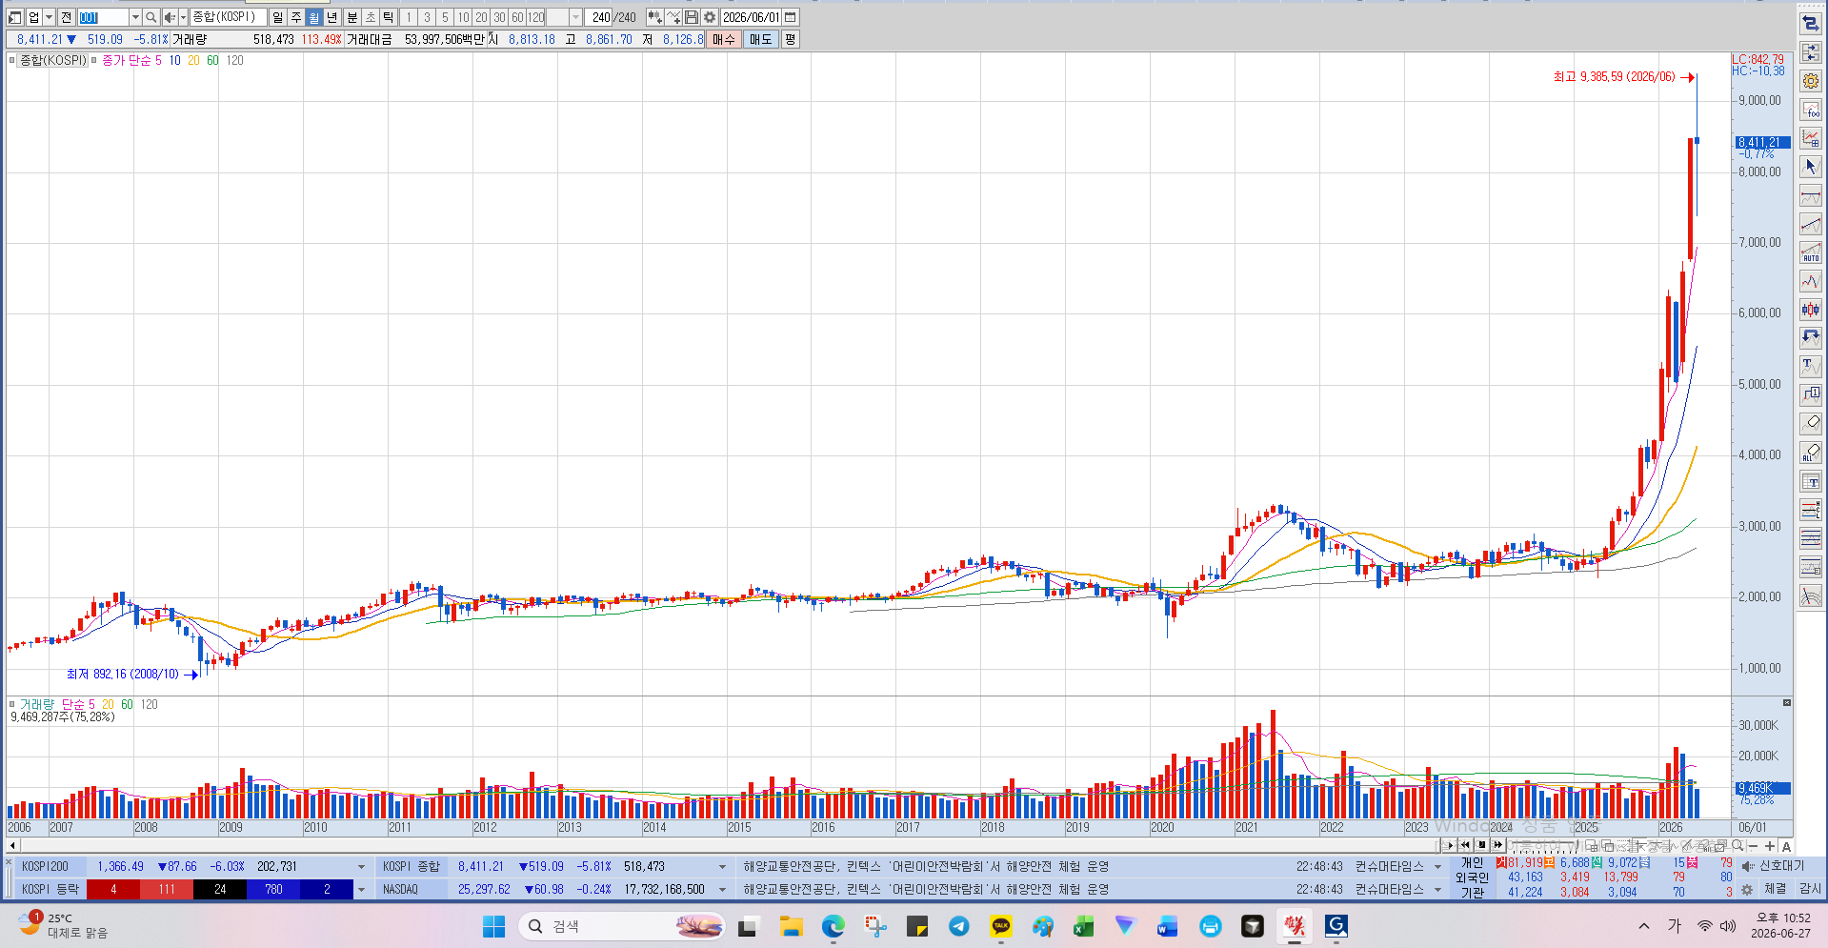This screenshot has height=948, width=1828.
Task: Expand the NASDAQ ticker row dropdown
Action: 722,890
